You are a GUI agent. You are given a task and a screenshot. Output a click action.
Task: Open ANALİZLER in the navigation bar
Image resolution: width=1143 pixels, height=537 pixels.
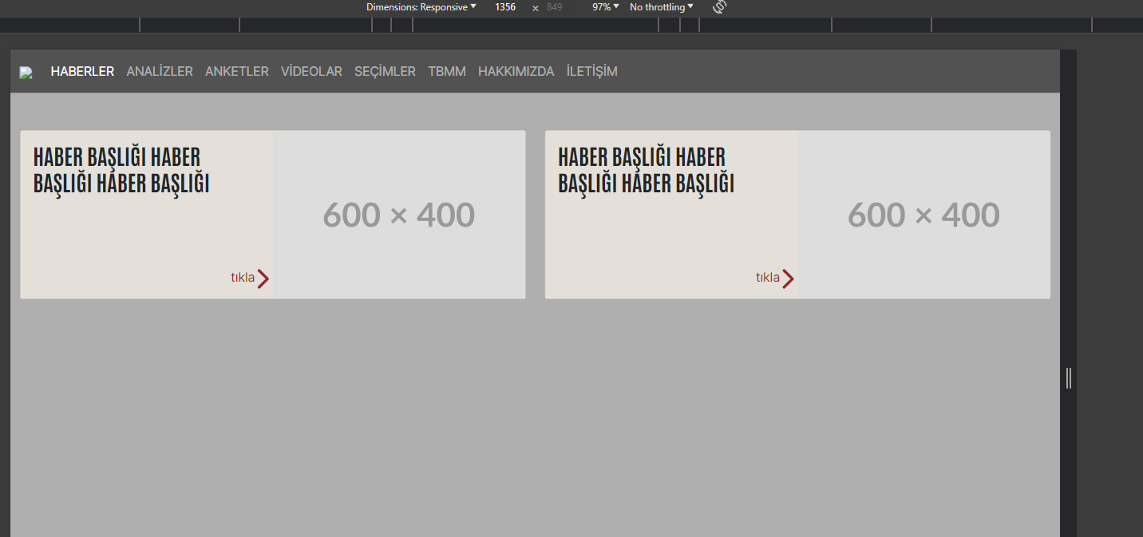[160, 72]
